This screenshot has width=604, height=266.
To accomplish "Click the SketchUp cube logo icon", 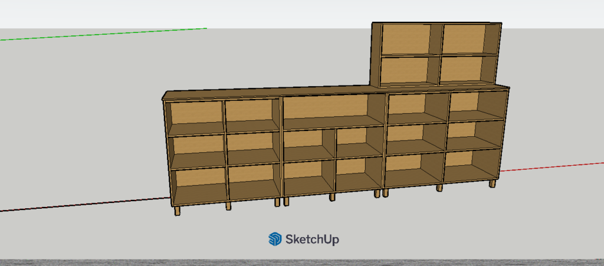I will 275,239.
